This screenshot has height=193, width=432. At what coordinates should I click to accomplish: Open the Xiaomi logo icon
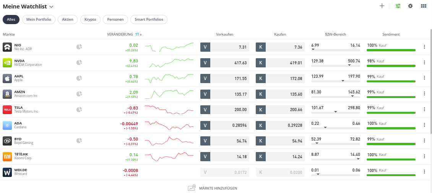[x=7, y=157]
